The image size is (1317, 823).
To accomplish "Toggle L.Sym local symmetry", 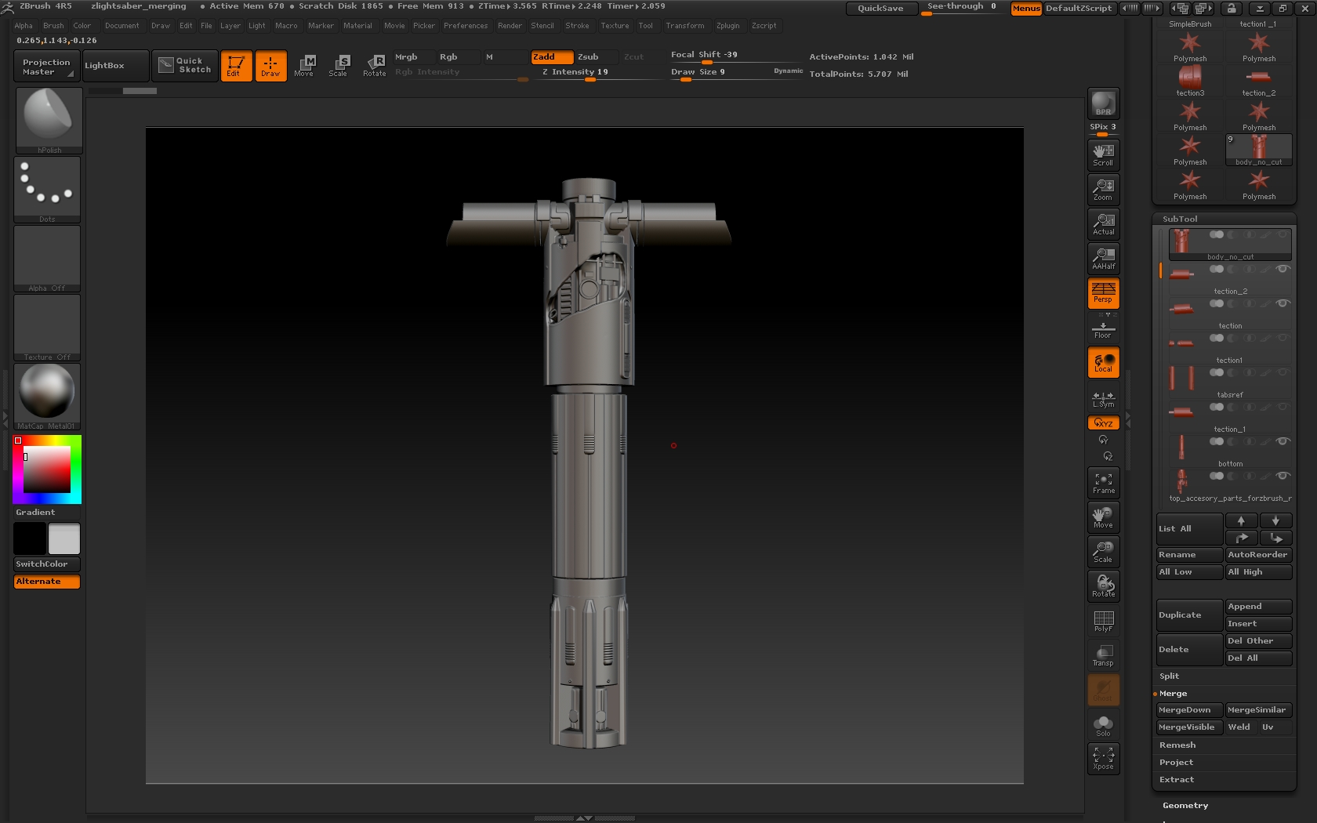I will tap(1103, 400).
